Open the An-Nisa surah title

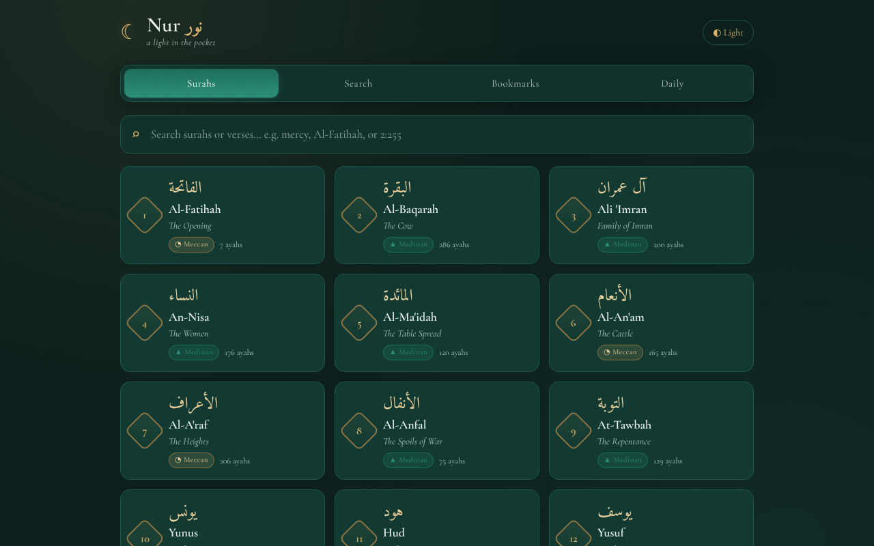tap(189, 317)
